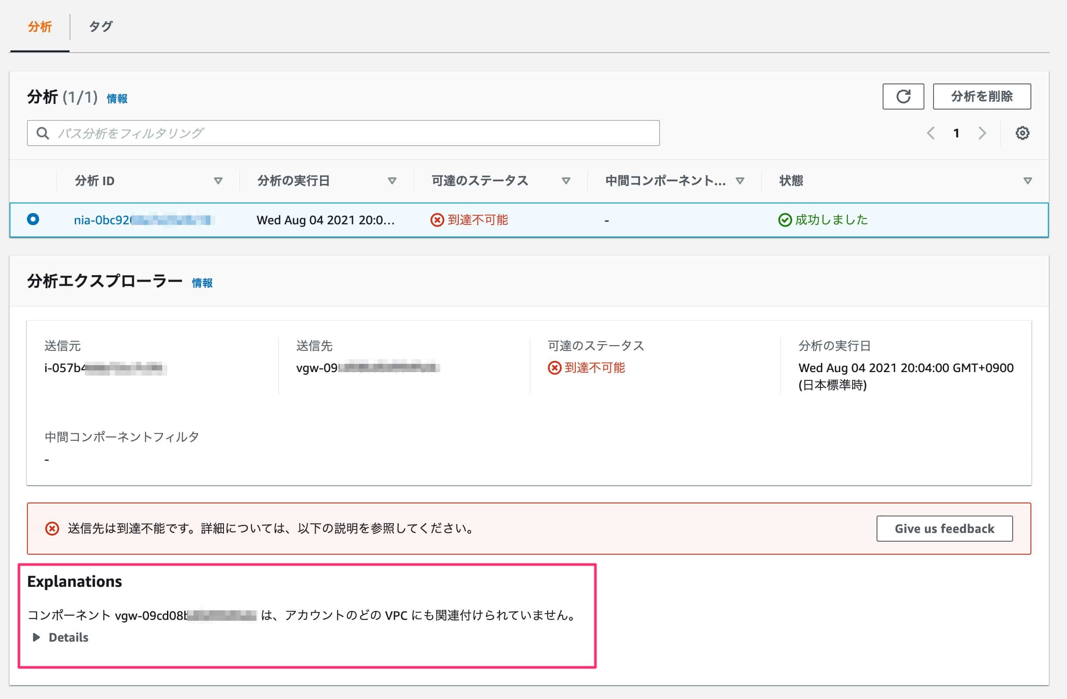Click the search magnifier icon in the filter
1067x699 pixels.
pos(43,133)
